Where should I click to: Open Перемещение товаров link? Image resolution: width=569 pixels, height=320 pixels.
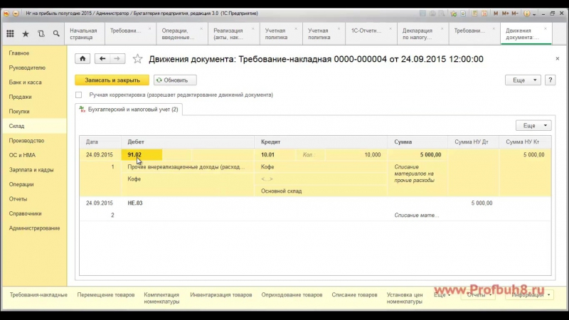pyautogui.click(x=106, y=295)
